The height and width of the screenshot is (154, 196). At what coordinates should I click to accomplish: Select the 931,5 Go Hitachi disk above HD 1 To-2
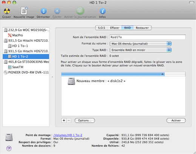(x=26, y=51)
